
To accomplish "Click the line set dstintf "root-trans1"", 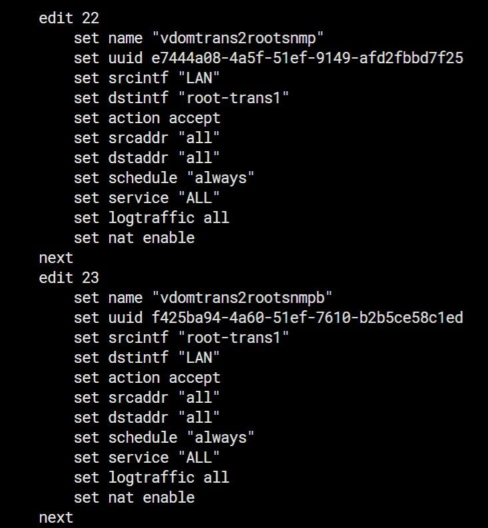I will point(182,98).
